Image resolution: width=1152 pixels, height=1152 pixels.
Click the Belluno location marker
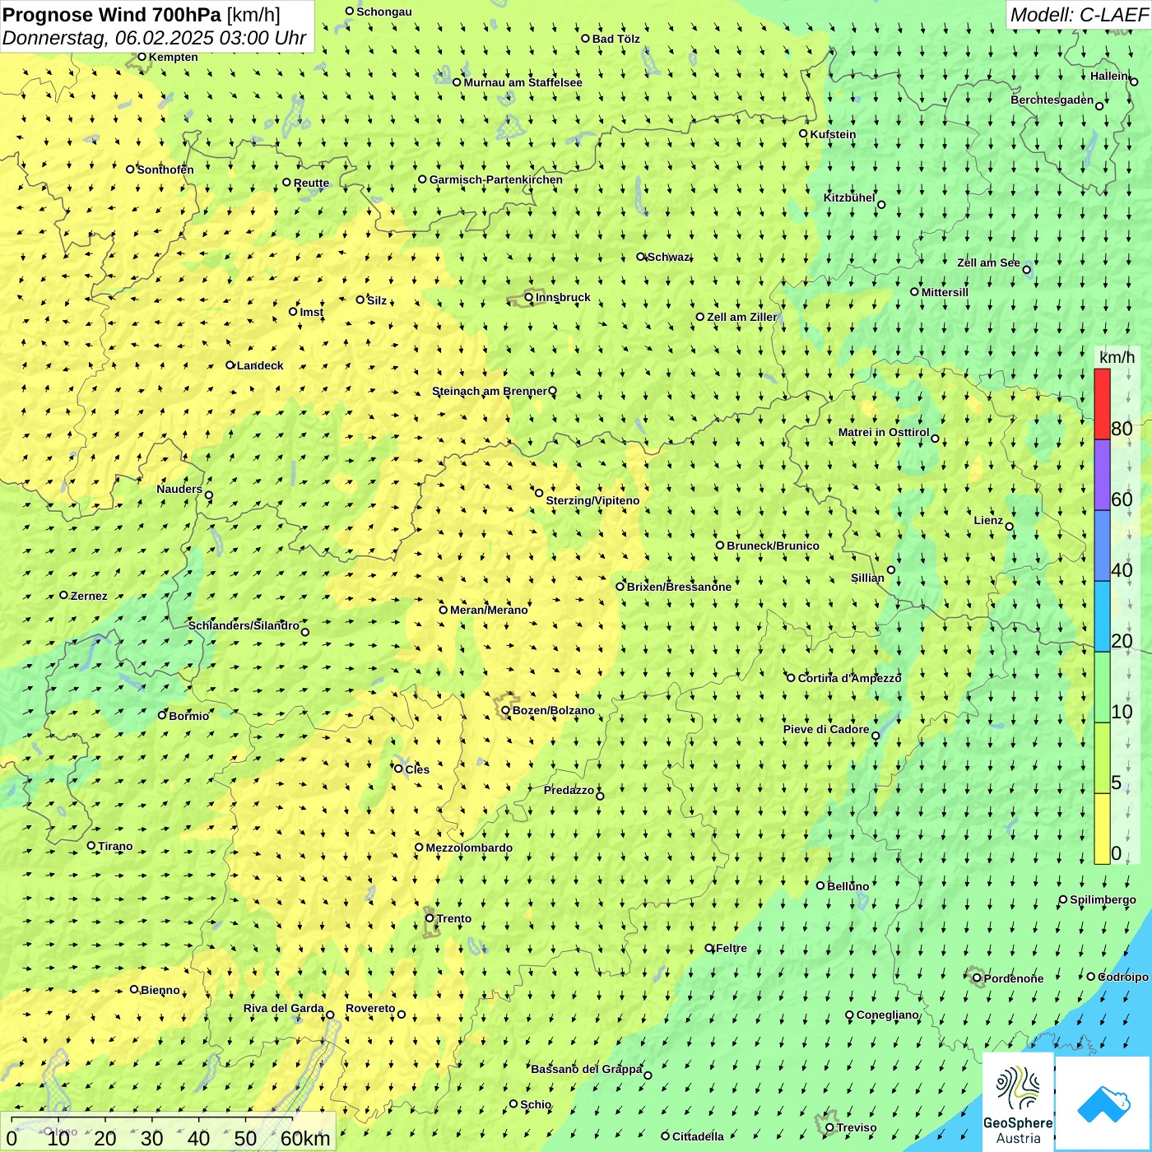(x=820, y=885)
